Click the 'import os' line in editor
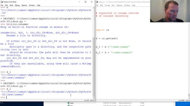Image resolution: width=190 pixels, height=106 pixels. pos(102,30)
